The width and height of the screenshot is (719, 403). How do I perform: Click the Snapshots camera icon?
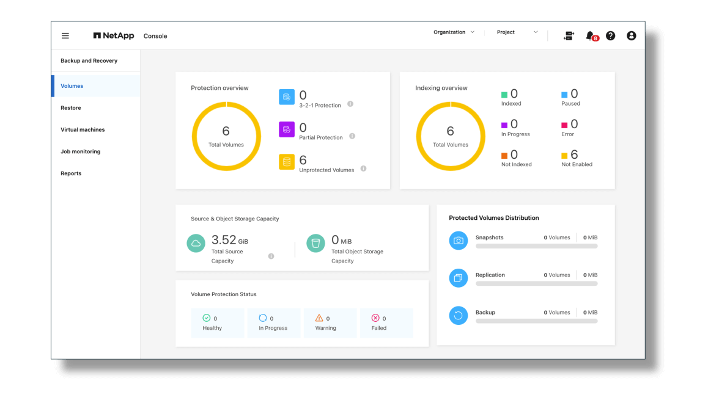459,241
